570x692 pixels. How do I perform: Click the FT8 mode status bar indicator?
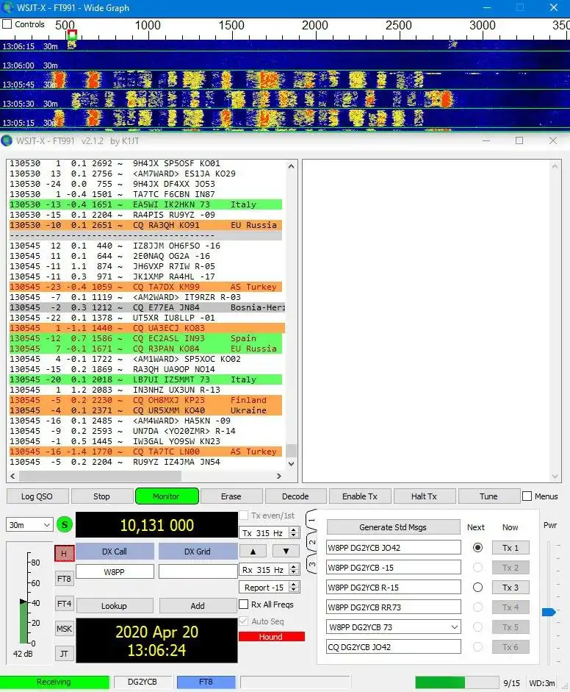pyautogui.click(x=206, y=682)
